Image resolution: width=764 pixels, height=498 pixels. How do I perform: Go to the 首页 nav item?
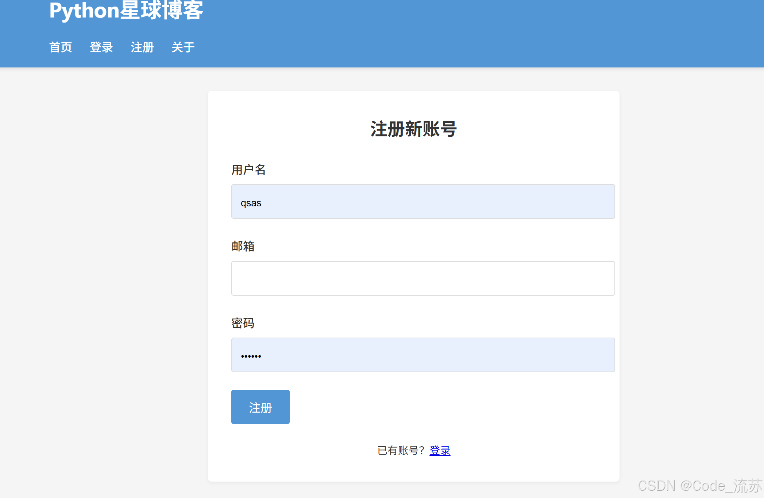click(x=61, y=47)
